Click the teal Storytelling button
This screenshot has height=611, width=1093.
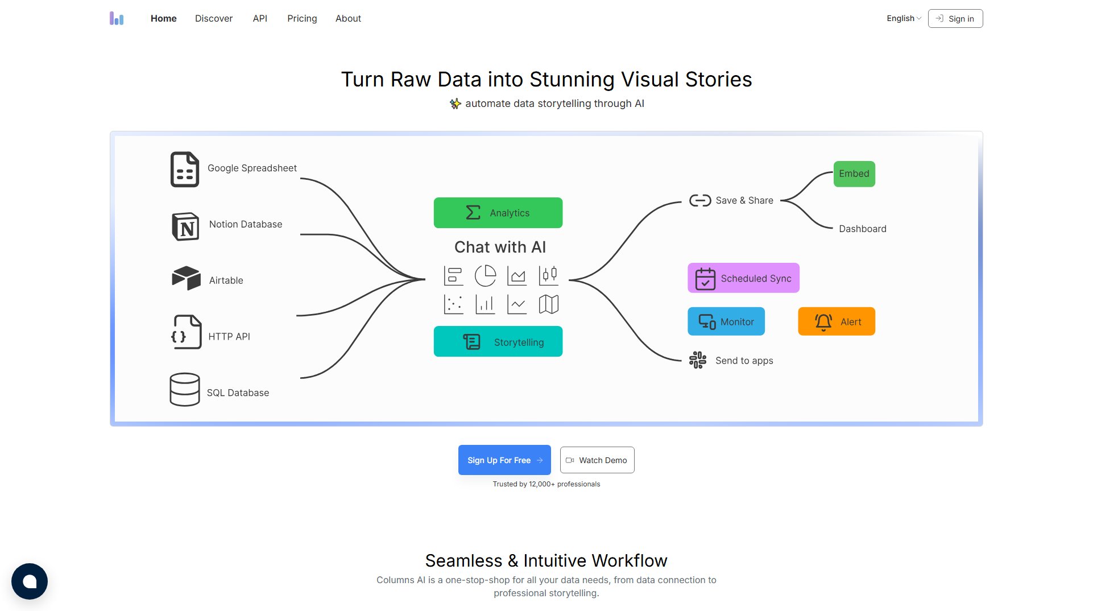point(498,341)
